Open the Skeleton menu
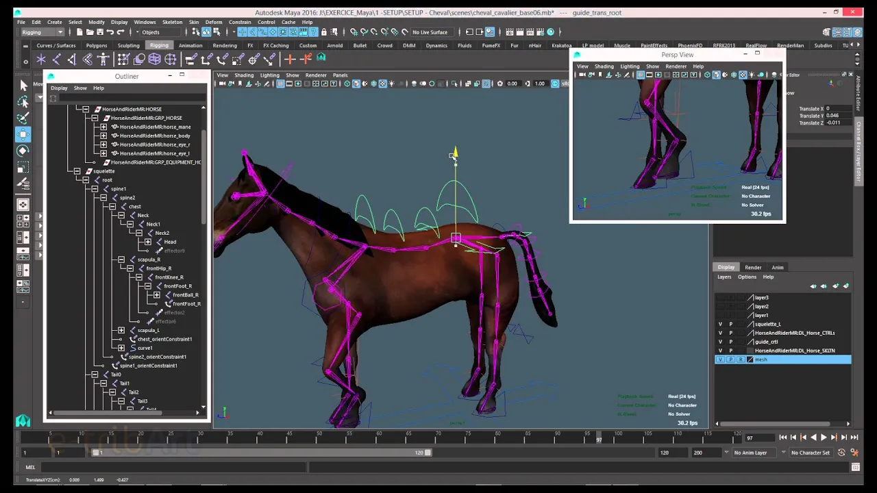This screenshot has width=877, height=493. click(172, 22)
